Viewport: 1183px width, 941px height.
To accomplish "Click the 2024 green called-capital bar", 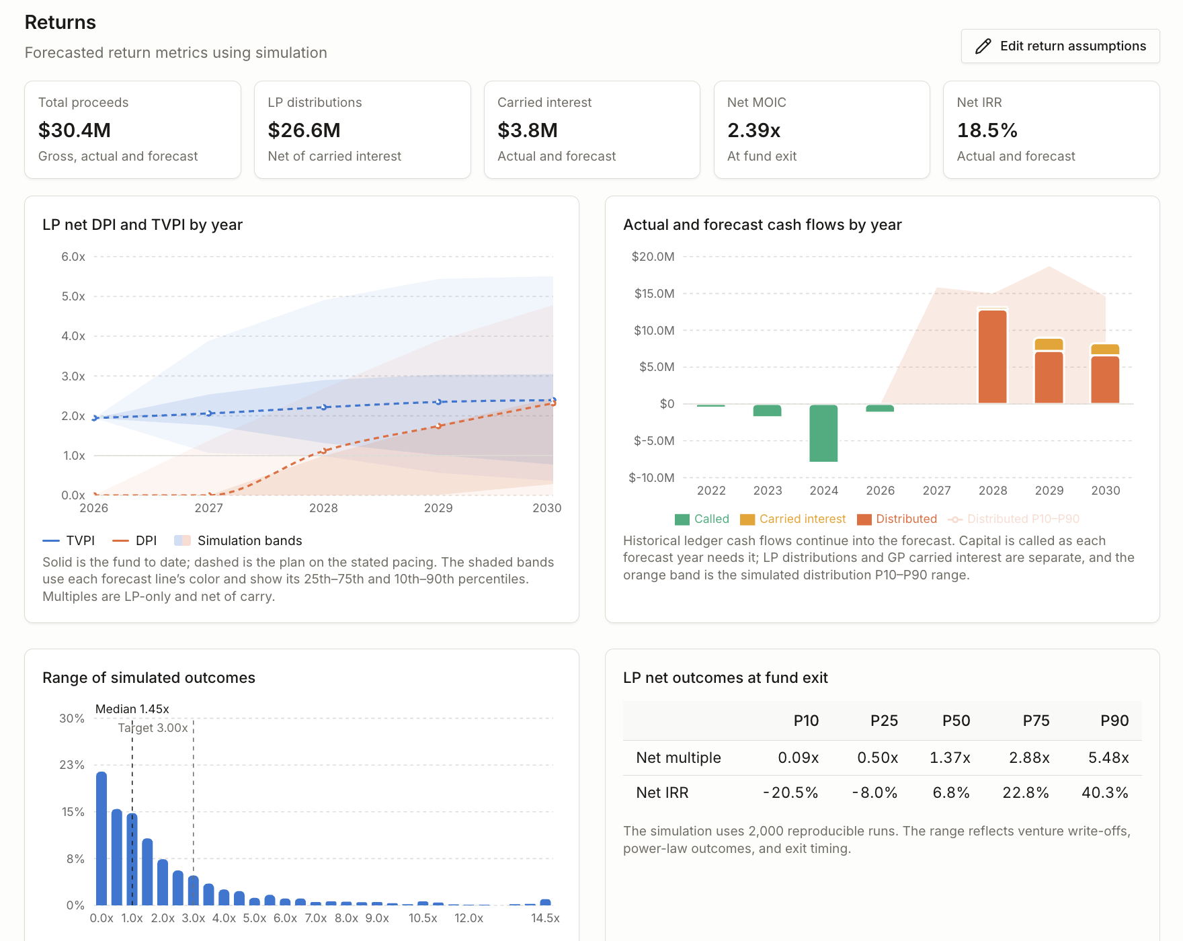I will [823, 433].
